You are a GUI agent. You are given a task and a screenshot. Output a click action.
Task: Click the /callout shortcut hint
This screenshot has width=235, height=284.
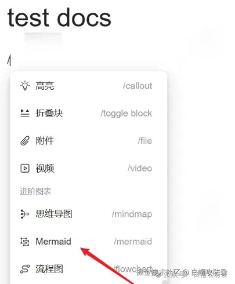coord(138,86)
